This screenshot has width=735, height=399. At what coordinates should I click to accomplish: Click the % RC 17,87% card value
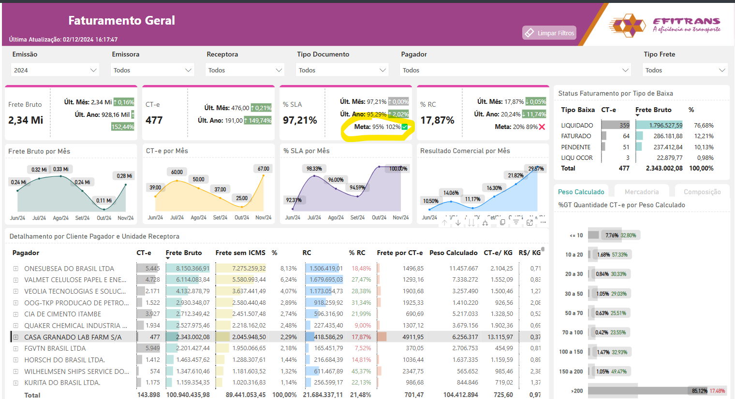coord(437,120)
